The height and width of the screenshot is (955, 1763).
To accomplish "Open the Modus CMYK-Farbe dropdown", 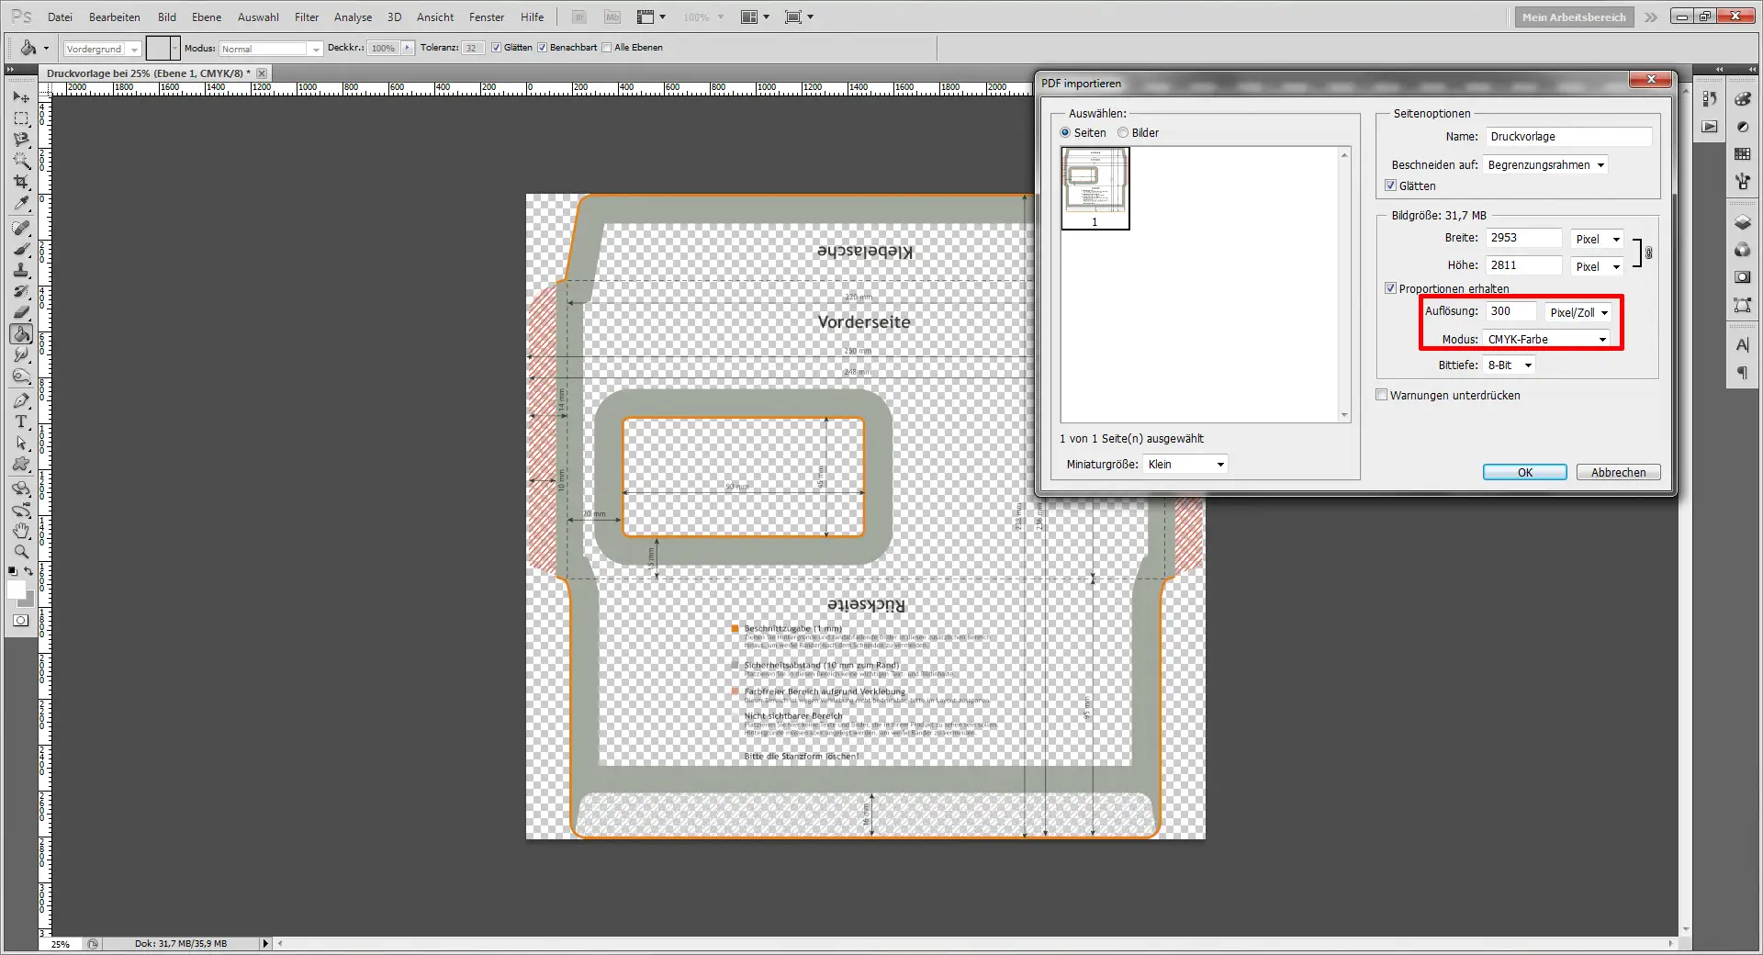I will pyautogui.click(x=1547, y=340).
